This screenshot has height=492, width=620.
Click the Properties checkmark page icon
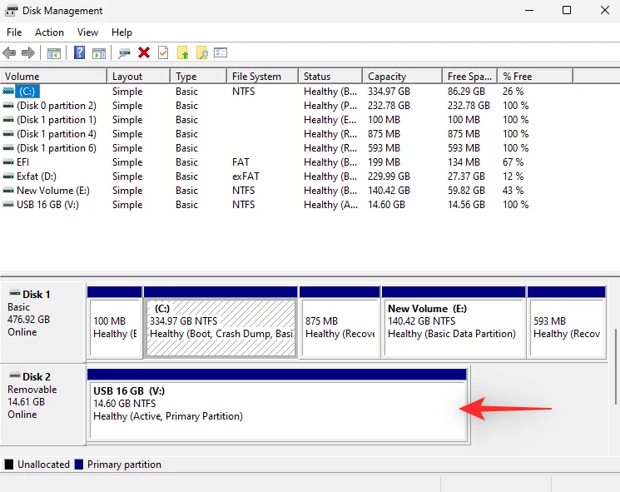[163, 52]
